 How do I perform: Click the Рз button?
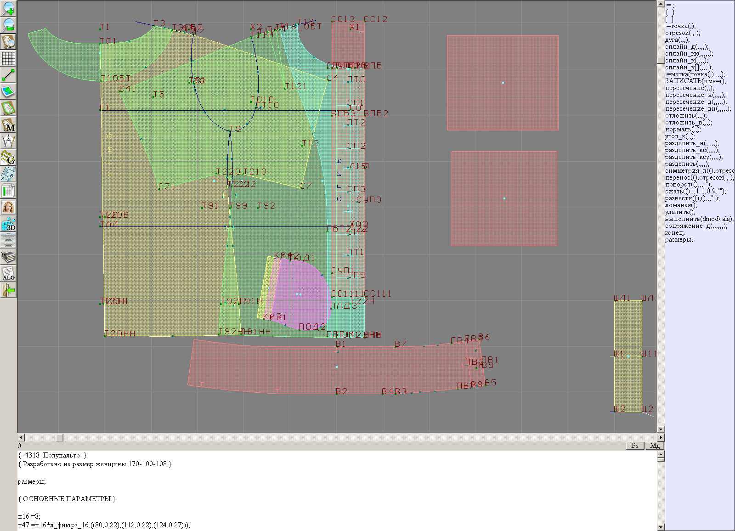click(x=635, y=446)
